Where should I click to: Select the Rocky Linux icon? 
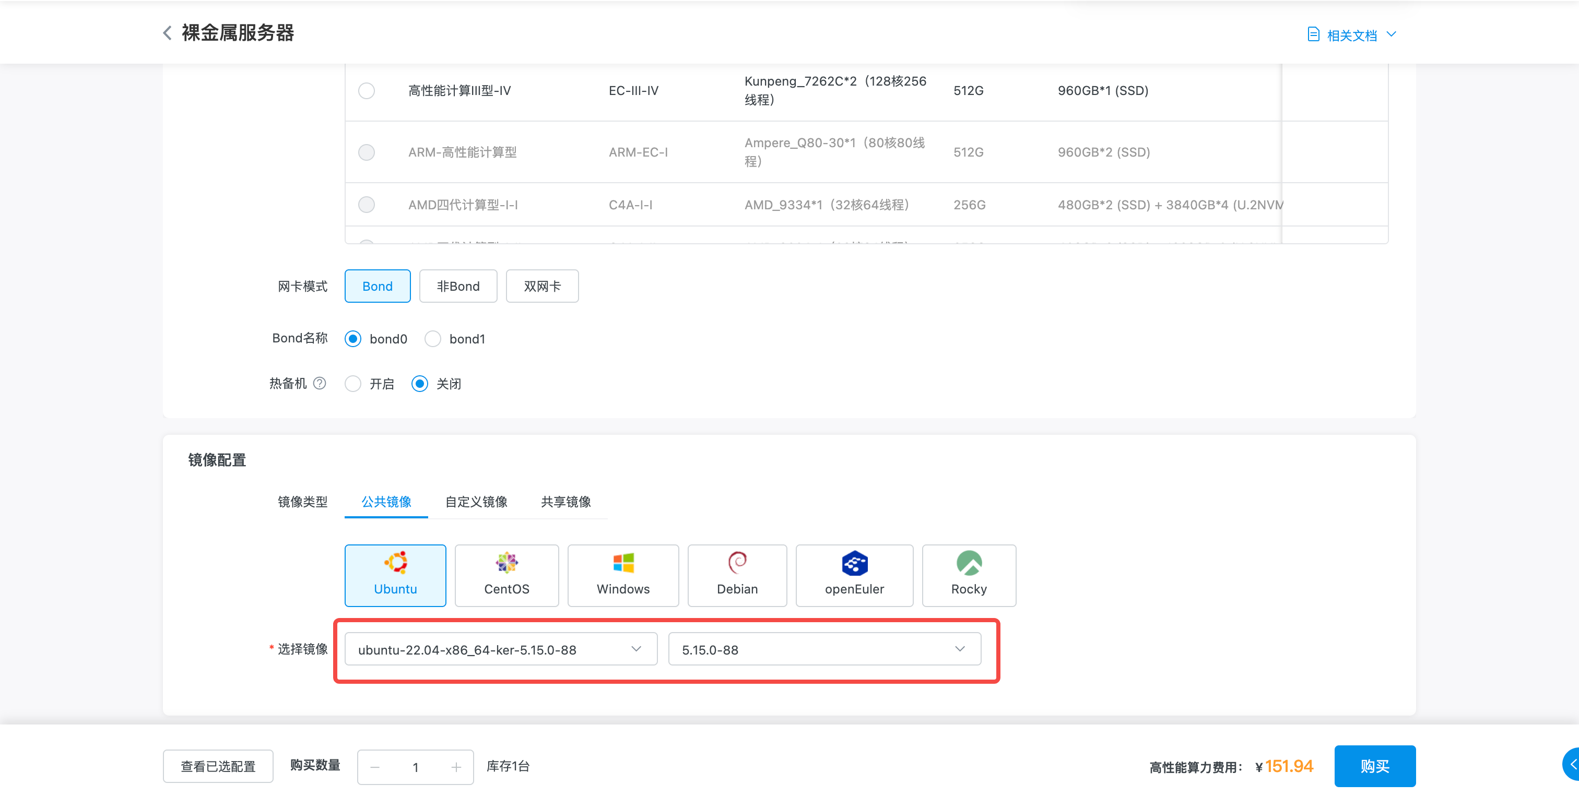point(969,563)
